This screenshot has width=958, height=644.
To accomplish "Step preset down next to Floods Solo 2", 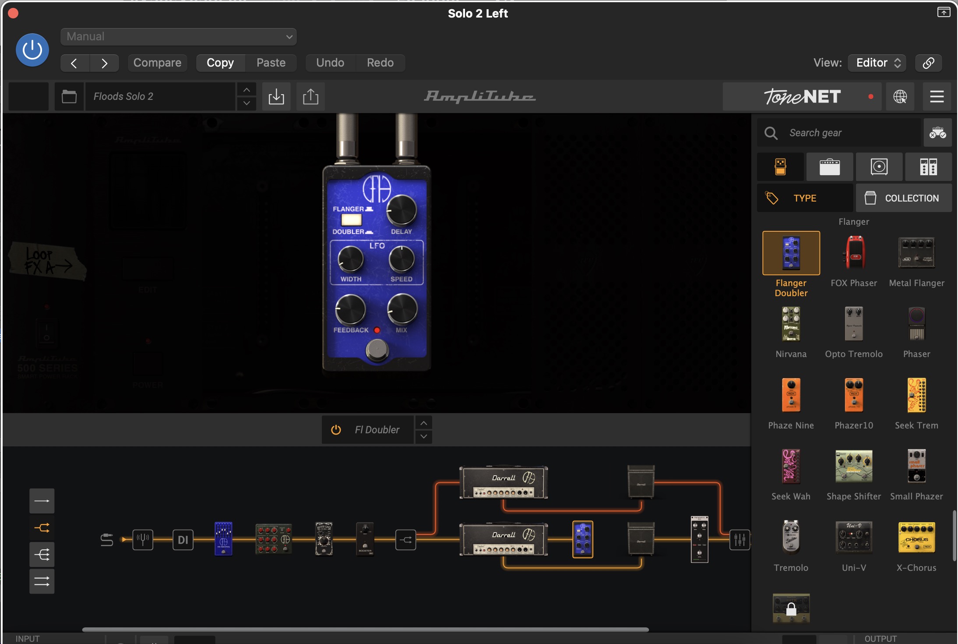I will point(247,103).
